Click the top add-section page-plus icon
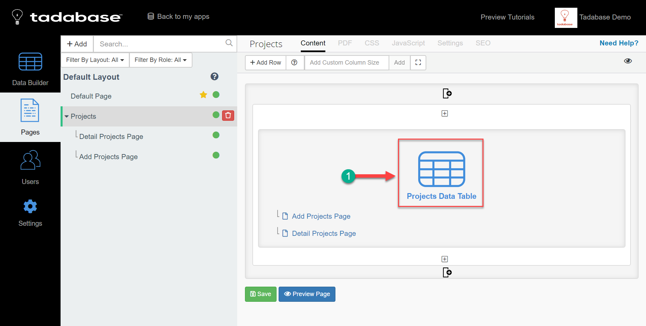Image resolution: width=646 pixels, height=326 pixels. pos(447,93)
